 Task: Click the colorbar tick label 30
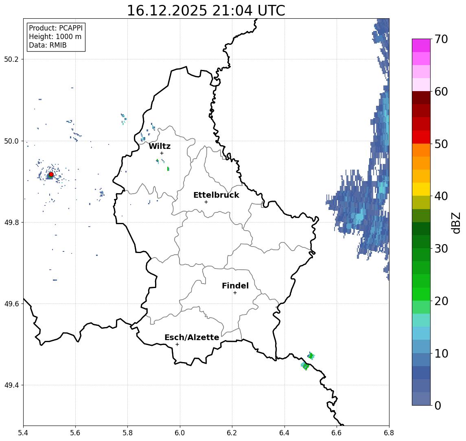(441, 249)
